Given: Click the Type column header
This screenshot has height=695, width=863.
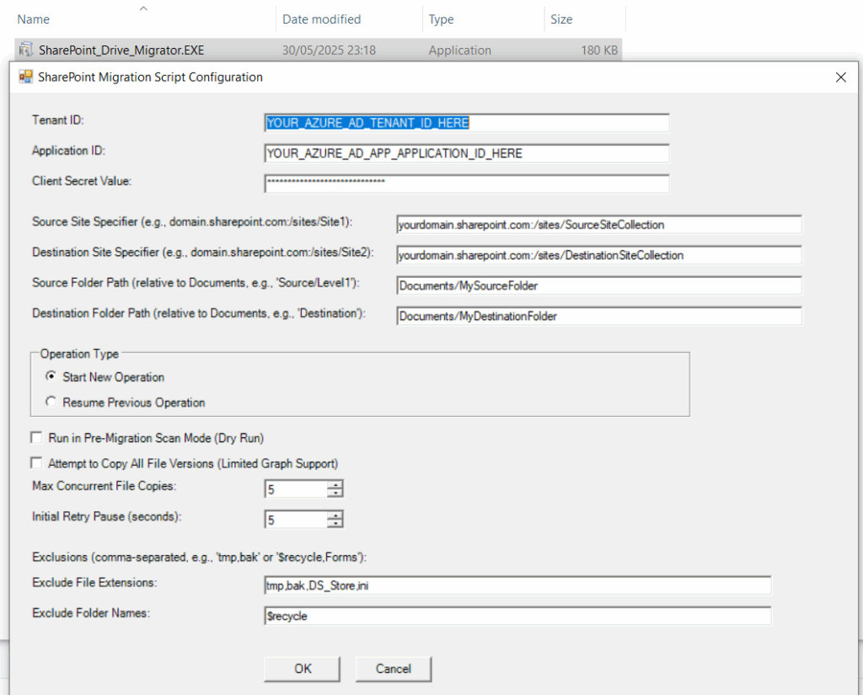Looking at the screenshot, I should point(441,19).
